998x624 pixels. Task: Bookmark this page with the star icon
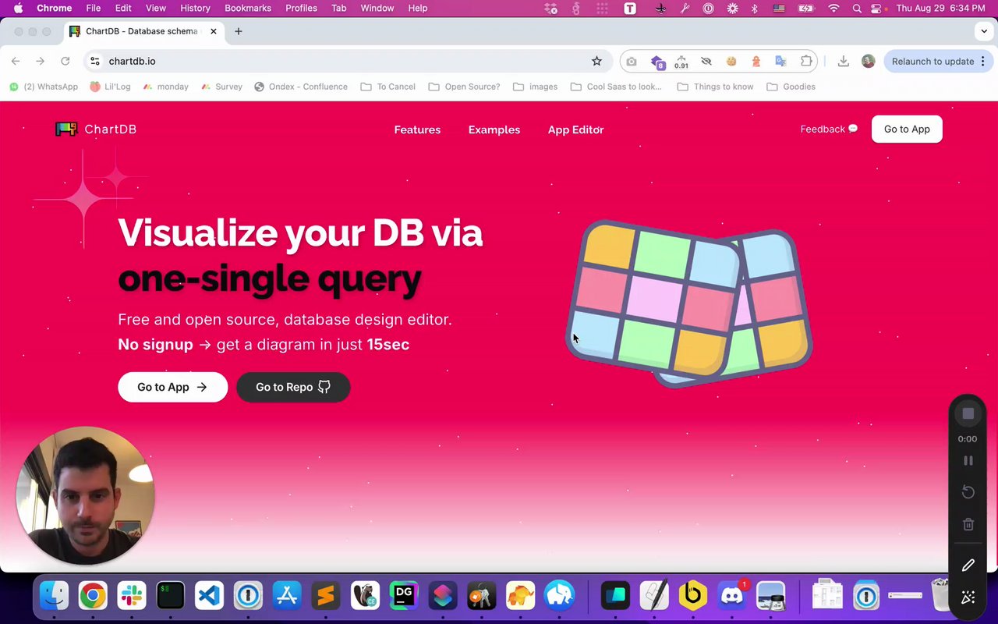pos(596,61)
